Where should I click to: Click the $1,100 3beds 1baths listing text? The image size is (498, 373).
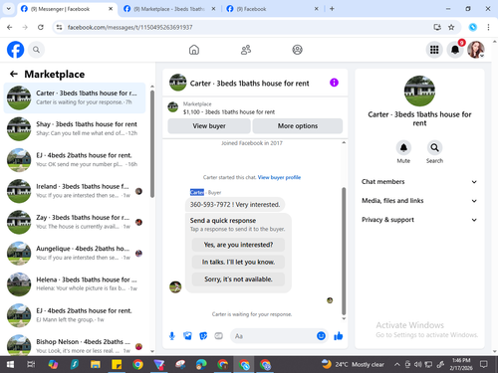(x=229, y=112)
